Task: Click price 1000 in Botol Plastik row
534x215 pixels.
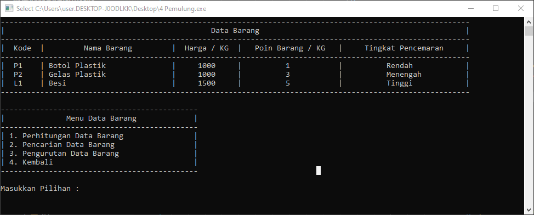Action: pyautogui.click(x=206, y=65)
